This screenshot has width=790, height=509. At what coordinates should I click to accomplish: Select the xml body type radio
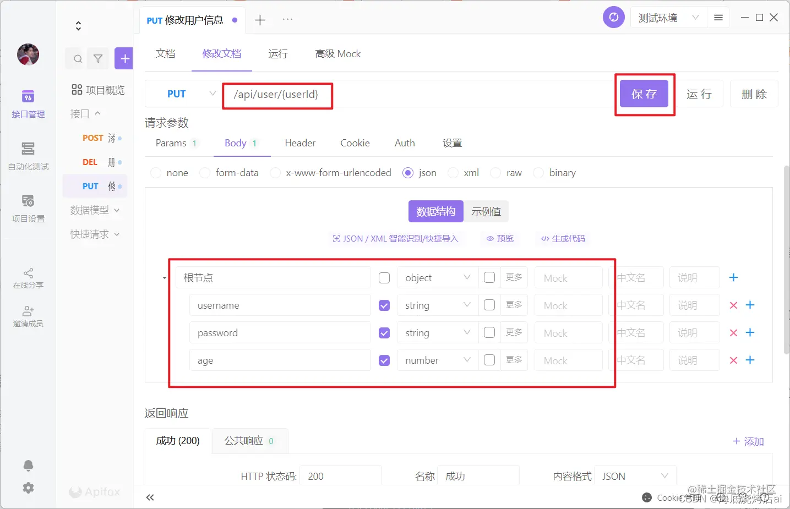point(453,172)
